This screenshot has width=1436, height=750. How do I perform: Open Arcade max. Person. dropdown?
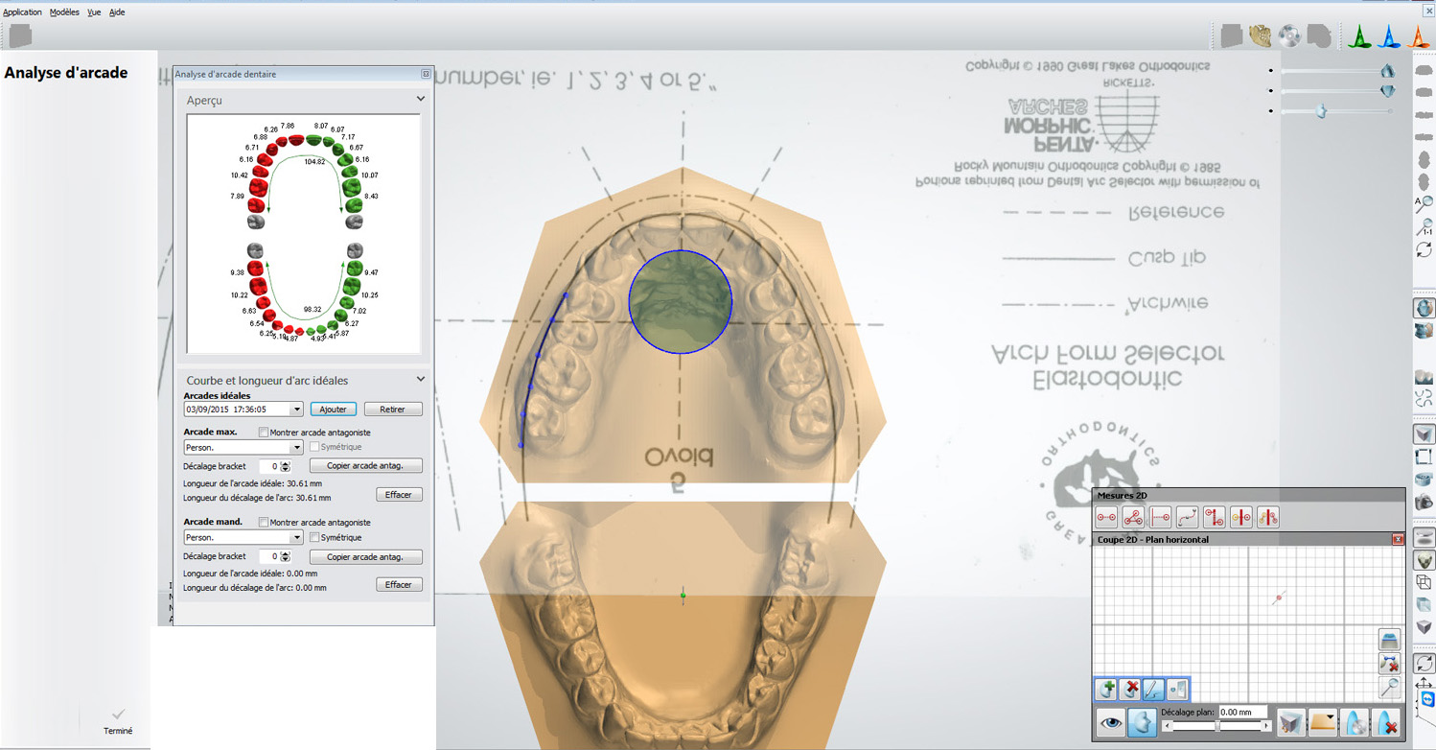(x=296, y=448)
